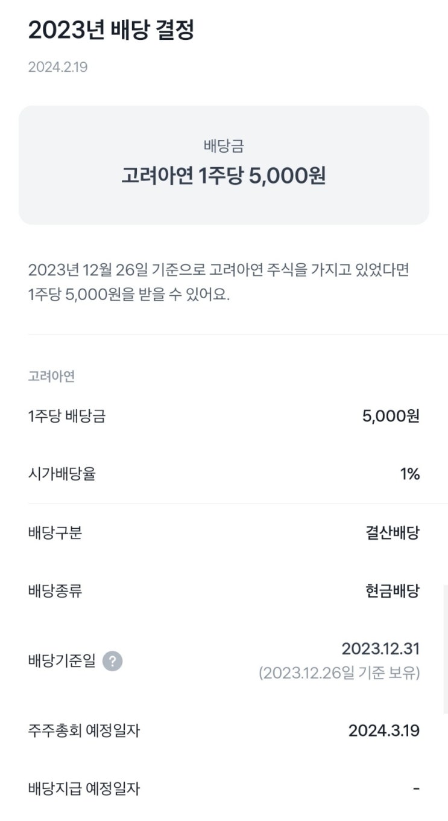
Task: Click the 시가배당율 row label
Action: coord(62,474)
